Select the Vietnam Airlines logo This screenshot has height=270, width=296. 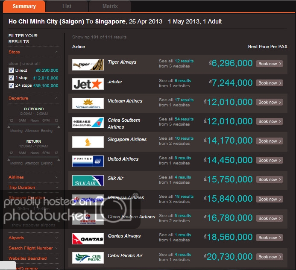click(88, 103)
